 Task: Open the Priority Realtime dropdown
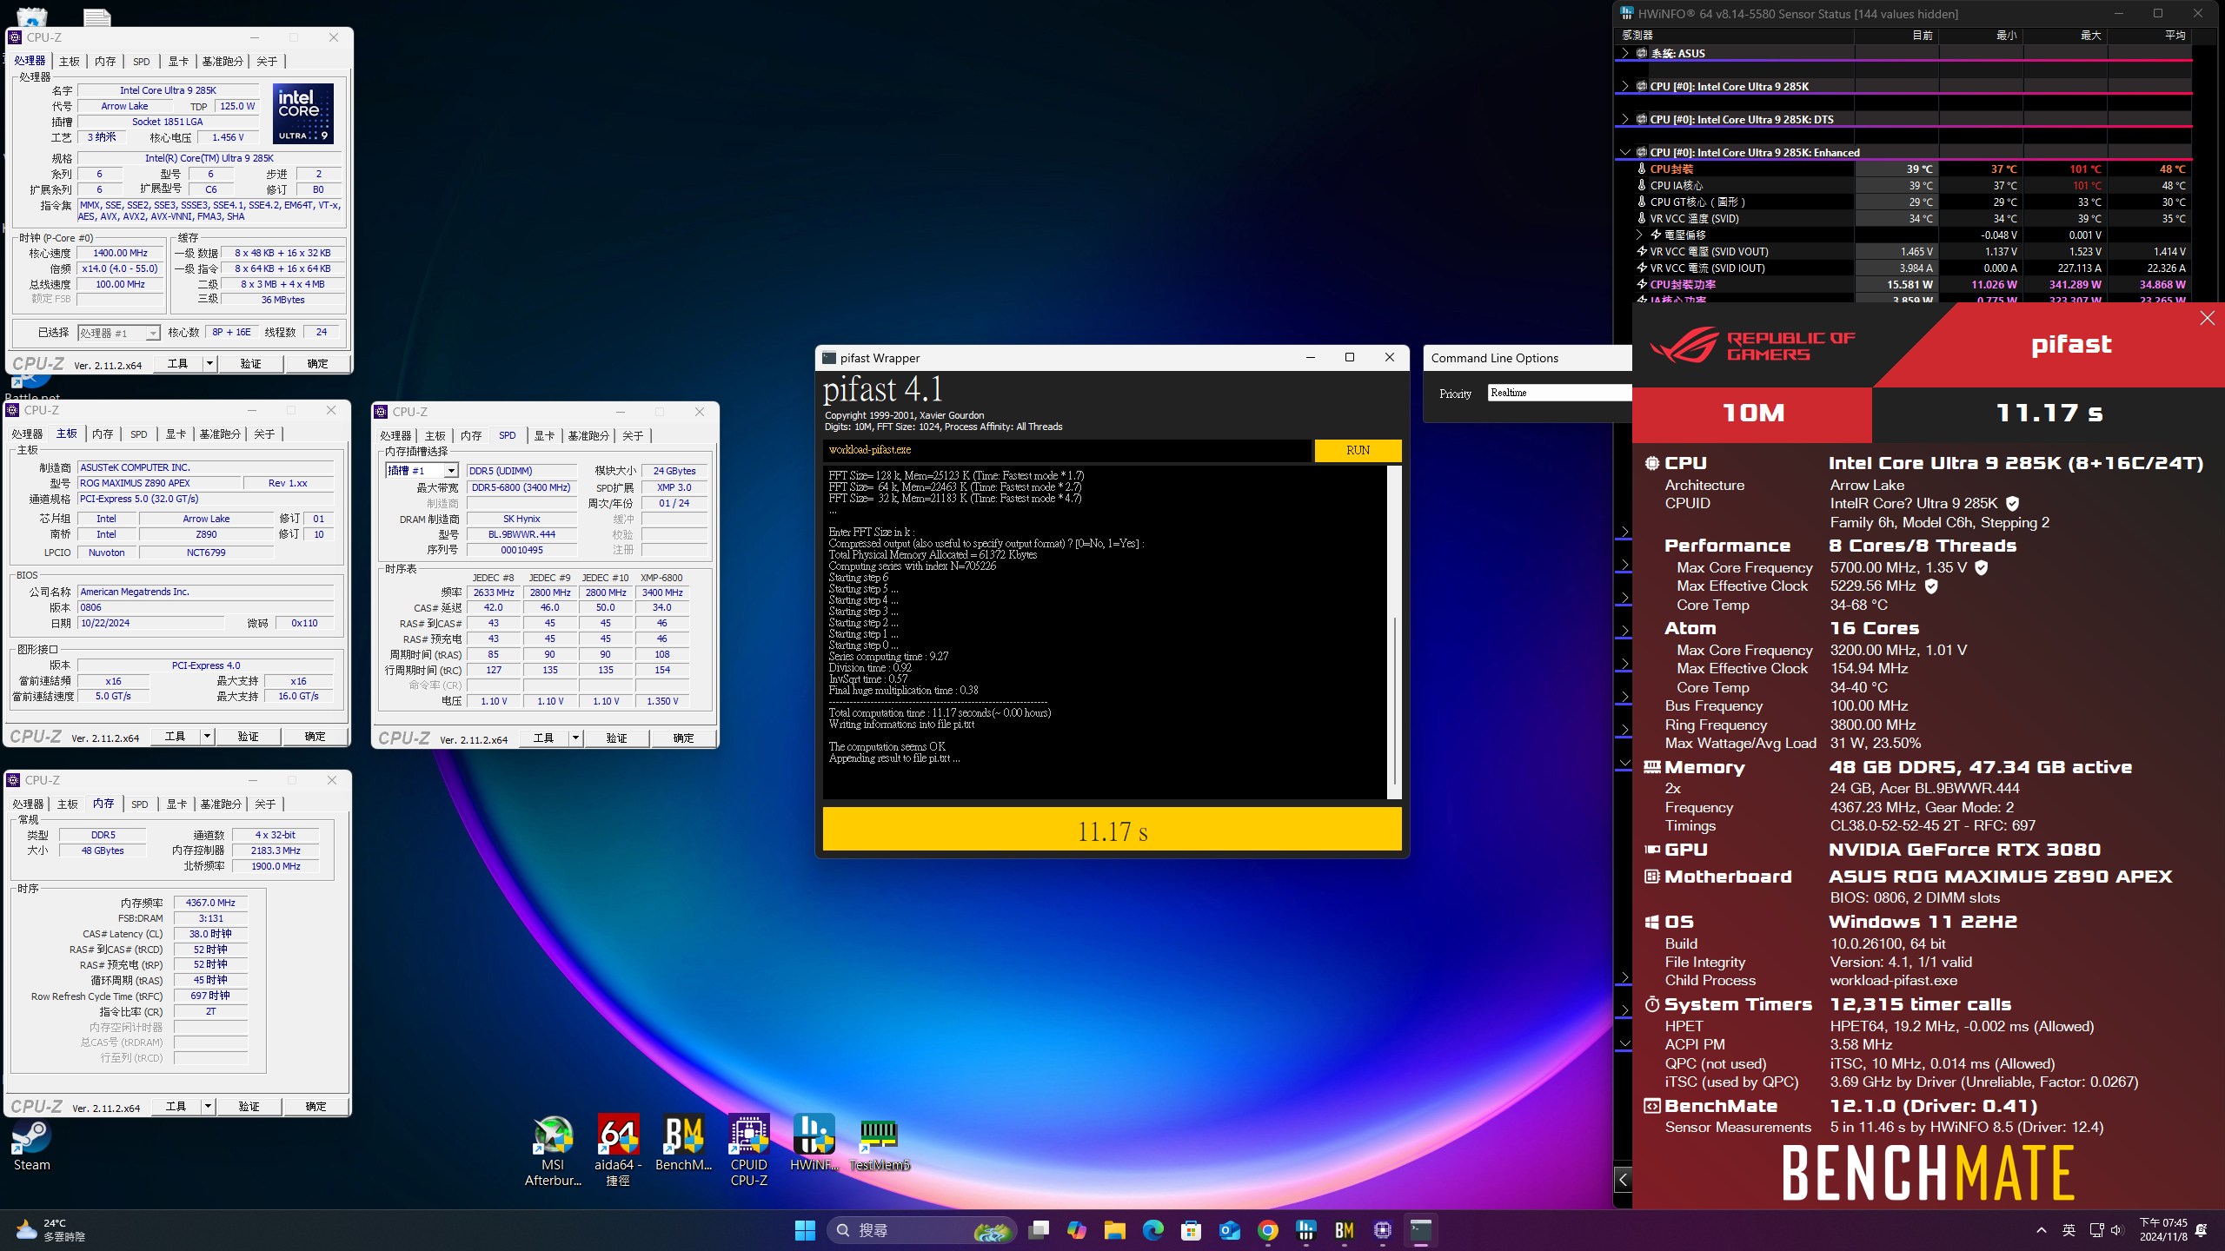[1559, 393]
